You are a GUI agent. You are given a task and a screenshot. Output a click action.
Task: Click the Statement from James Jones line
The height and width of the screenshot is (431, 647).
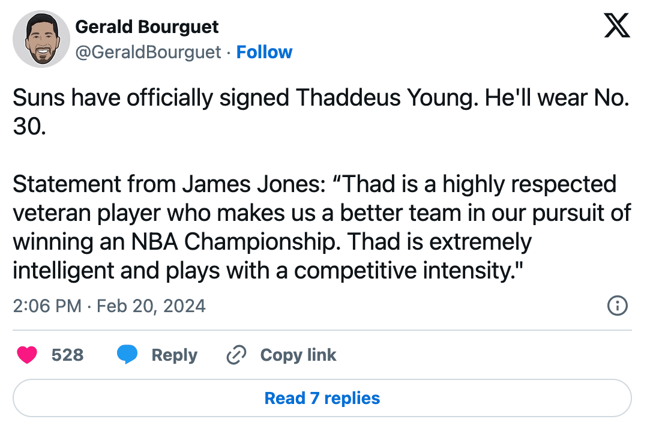(314, 184)
